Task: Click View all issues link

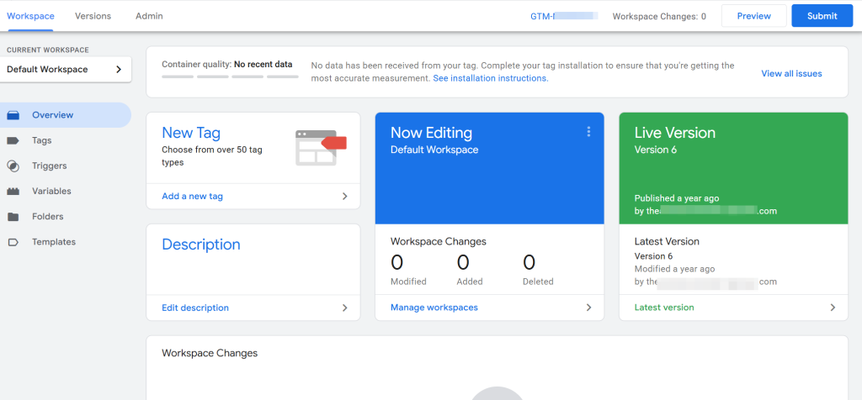Action: 791,73
